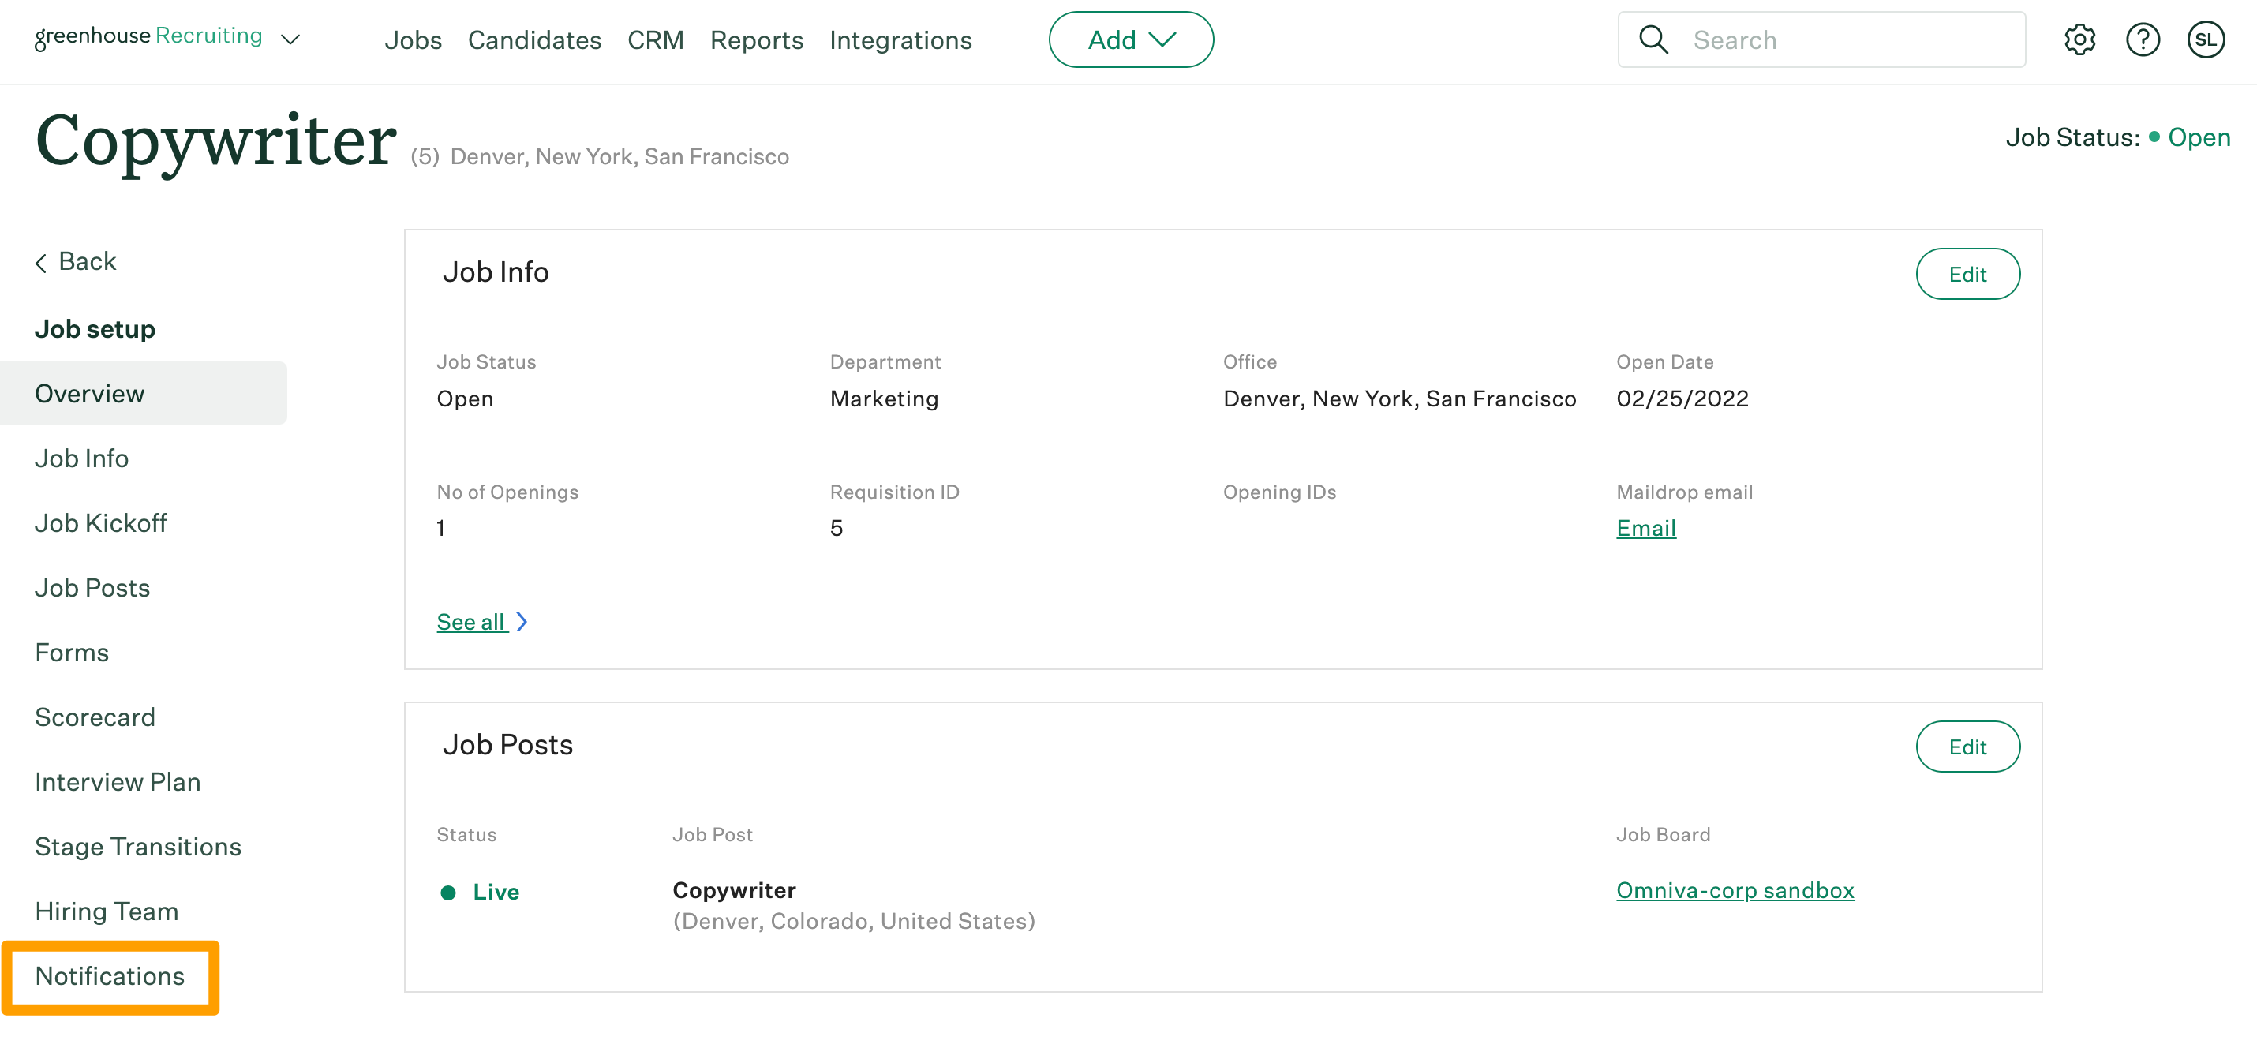This screenshot has height=1048, width=2257.
Task: Edit the Job Posts section
Action: [1967, 747]
